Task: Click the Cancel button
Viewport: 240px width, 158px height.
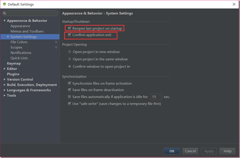Action: point(190,151)
